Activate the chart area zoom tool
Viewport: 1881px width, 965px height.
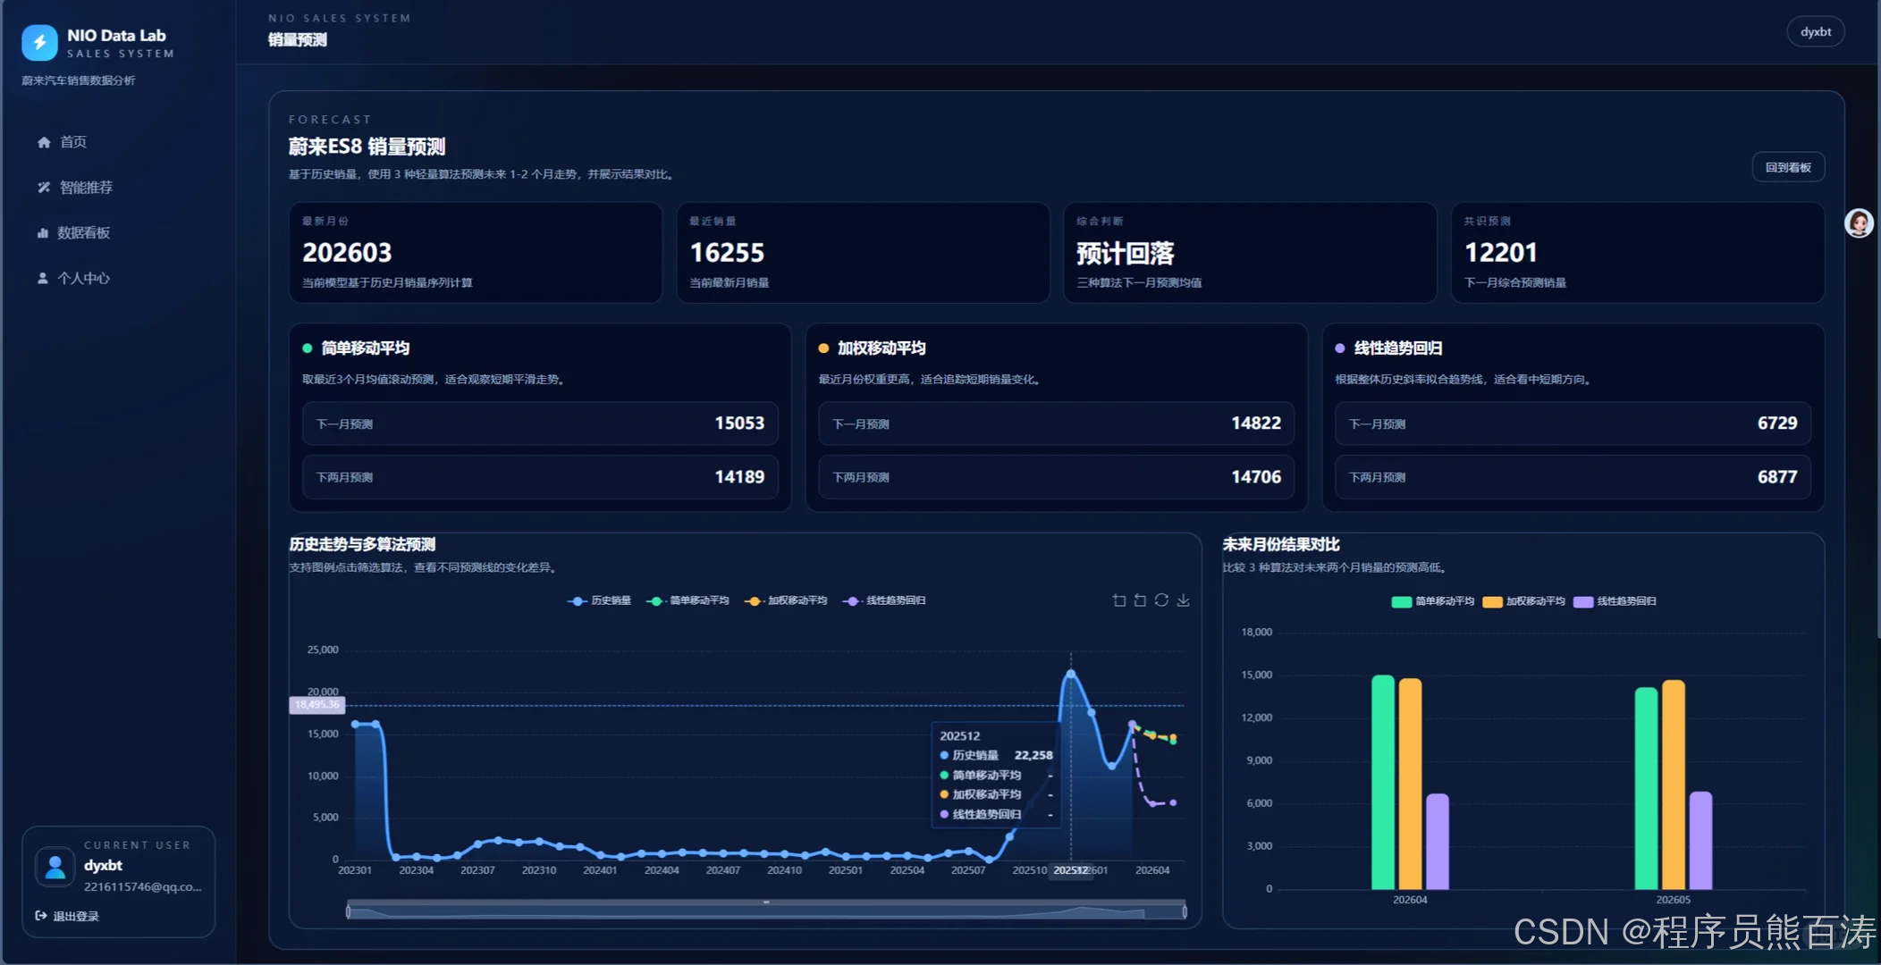pos(1119,600)
